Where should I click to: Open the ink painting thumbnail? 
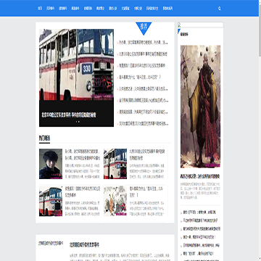115,201
